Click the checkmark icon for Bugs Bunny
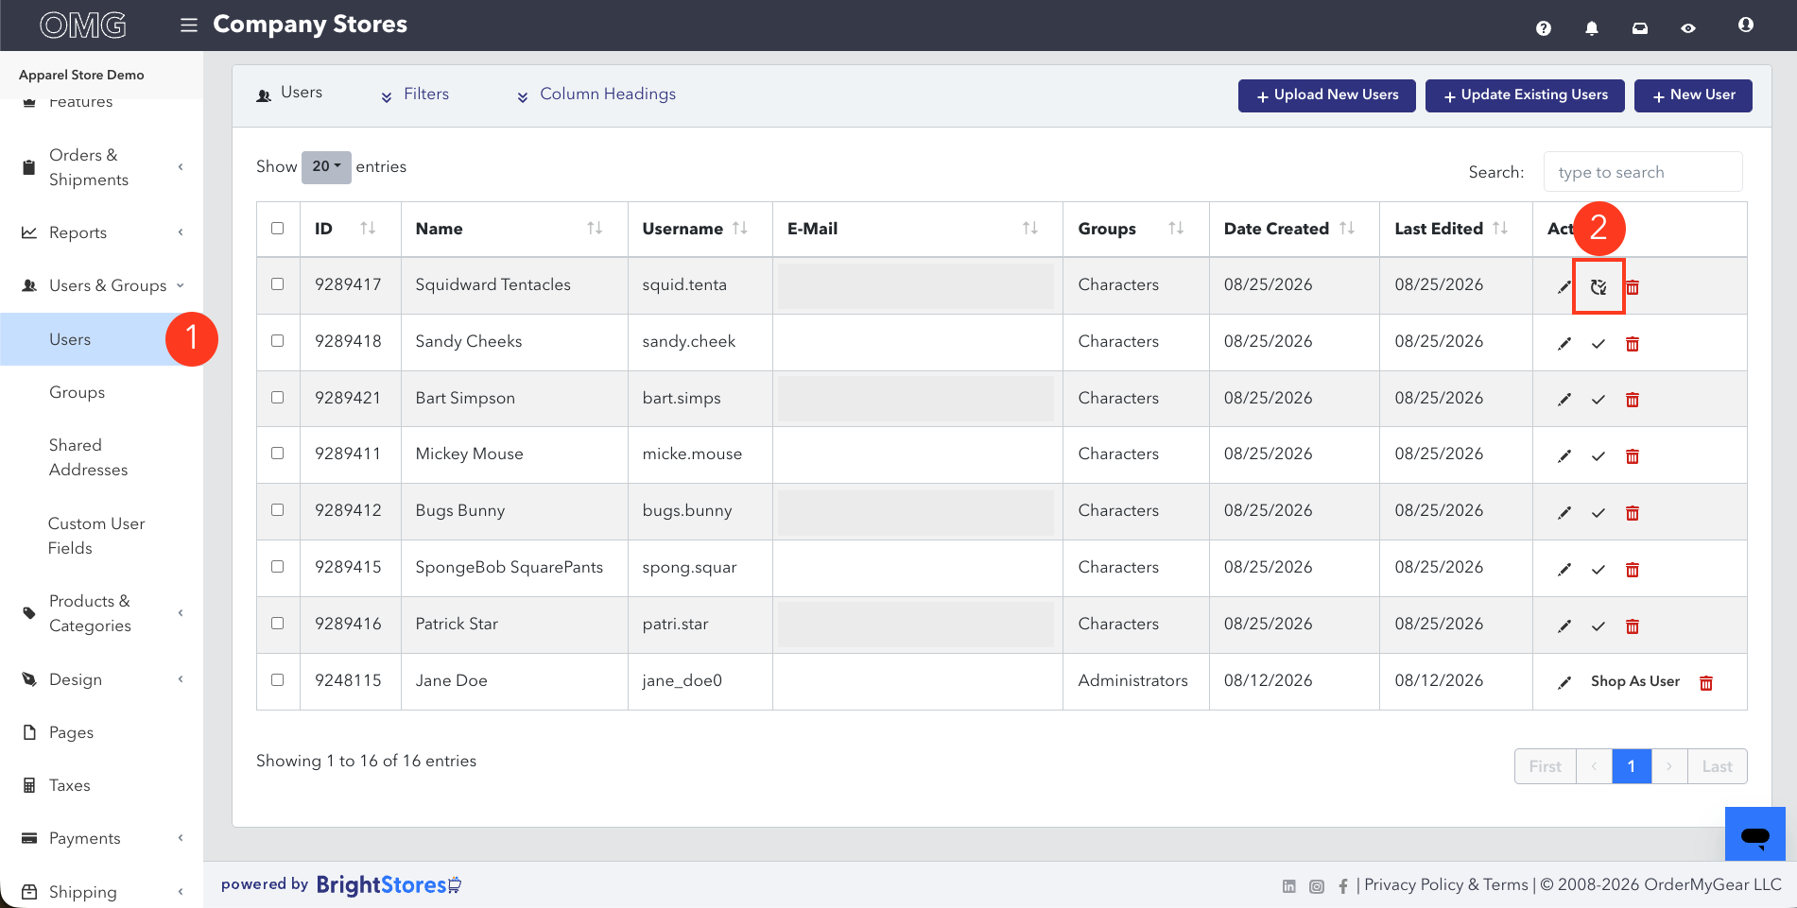The image size is (1797, 908). (1598, 513)
